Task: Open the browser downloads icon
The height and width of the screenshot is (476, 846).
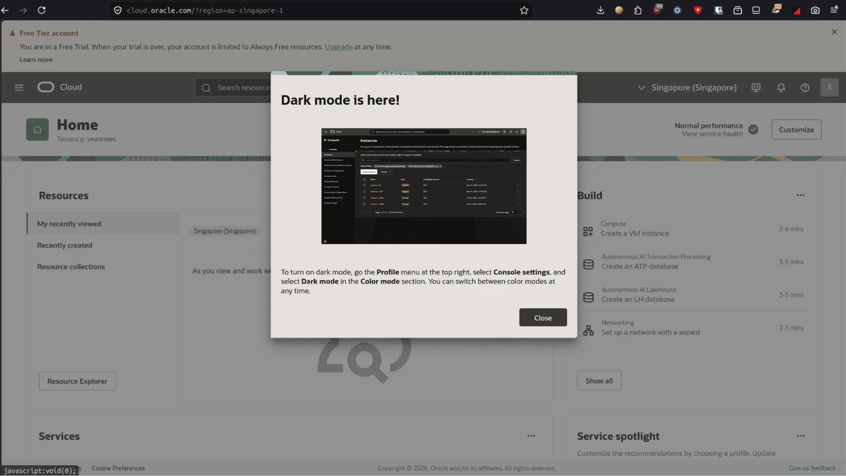Action: (x=600, y=10)
